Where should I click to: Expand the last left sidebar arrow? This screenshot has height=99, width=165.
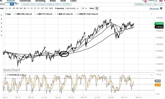pos(1,35)
